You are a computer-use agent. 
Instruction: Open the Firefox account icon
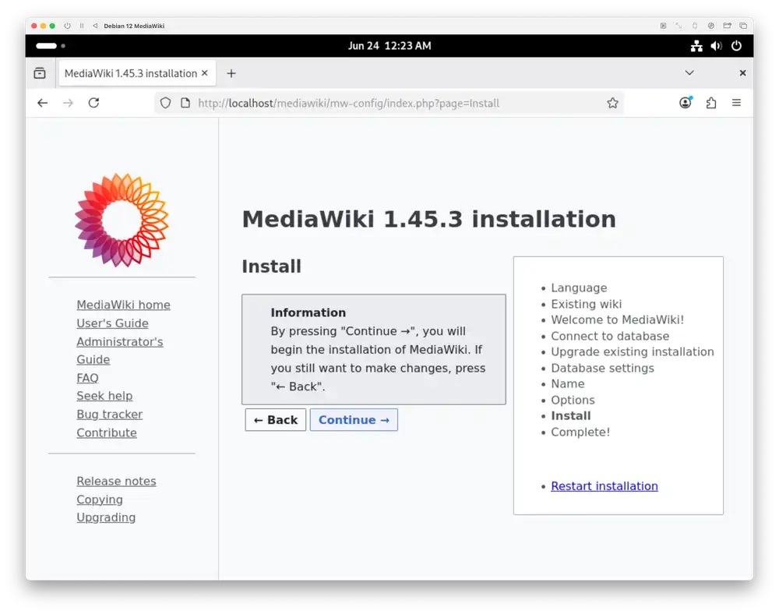[686, 103]
